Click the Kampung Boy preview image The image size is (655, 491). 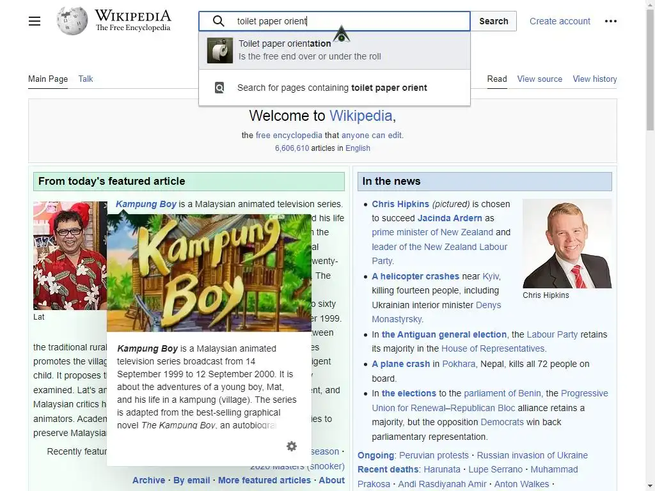coord(209,272)
